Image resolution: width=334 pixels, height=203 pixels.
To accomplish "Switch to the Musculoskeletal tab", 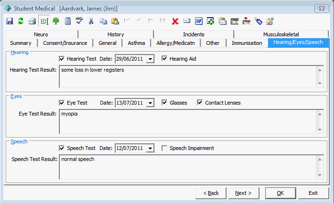I will 281,34.
